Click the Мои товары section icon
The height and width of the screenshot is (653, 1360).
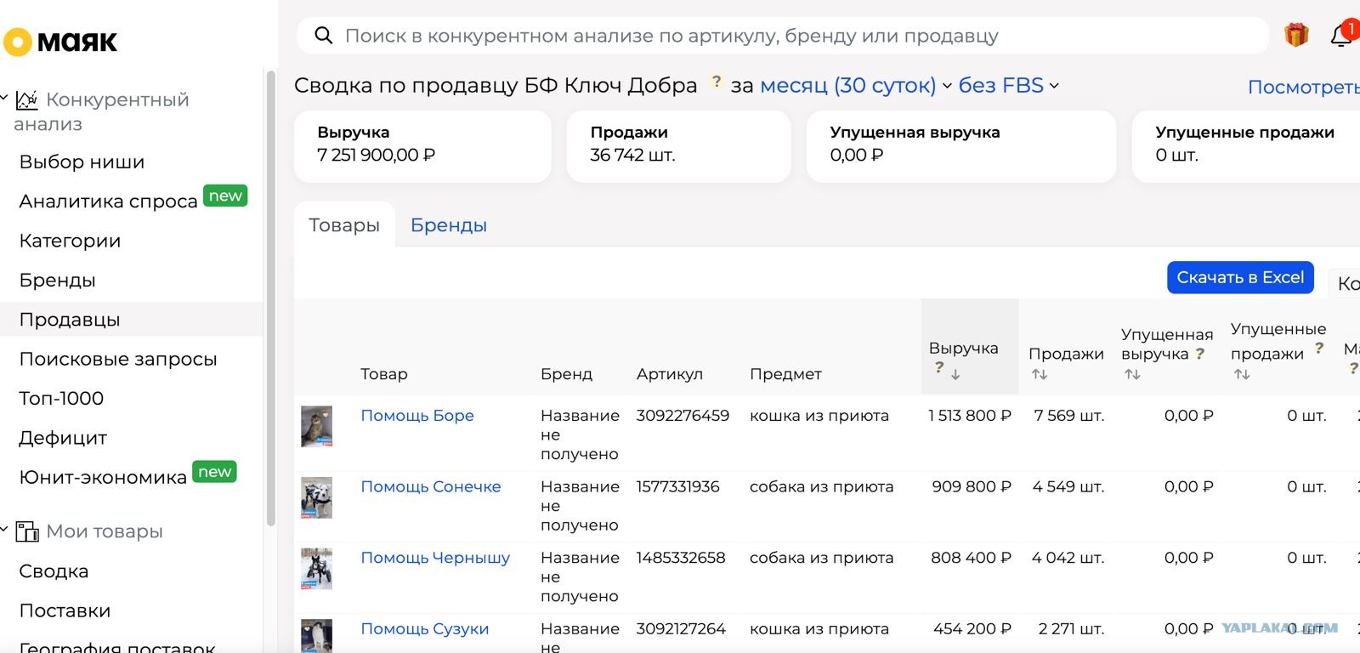27,531
